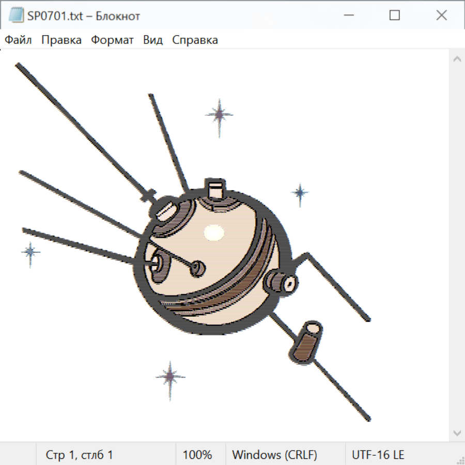Click the Стр 1, стлб 1 status indicator
Image resolution: width=465 pixels, height=465 pixels.
(79, 455)
